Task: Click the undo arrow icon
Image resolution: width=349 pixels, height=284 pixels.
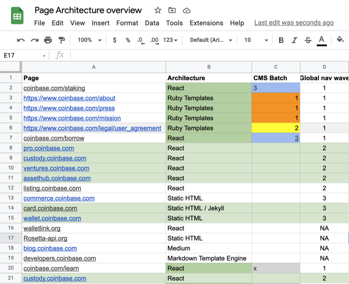Action: pos(21,40)
